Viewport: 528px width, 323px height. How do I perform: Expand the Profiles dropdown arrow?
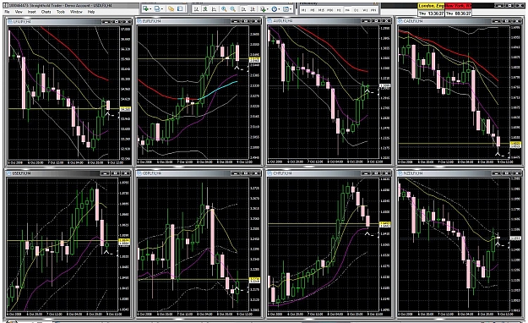coord(162,9)
